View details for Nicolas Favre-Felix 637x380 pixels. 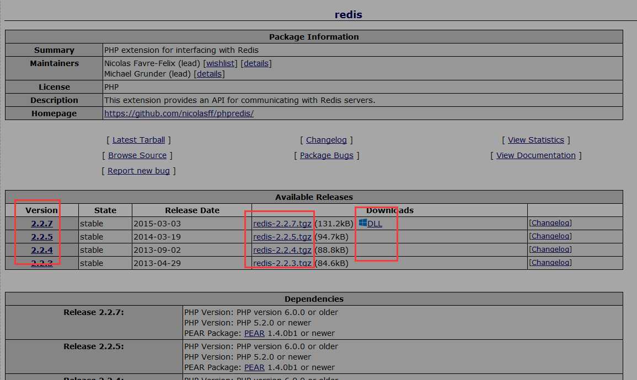[x=256, y=63]
